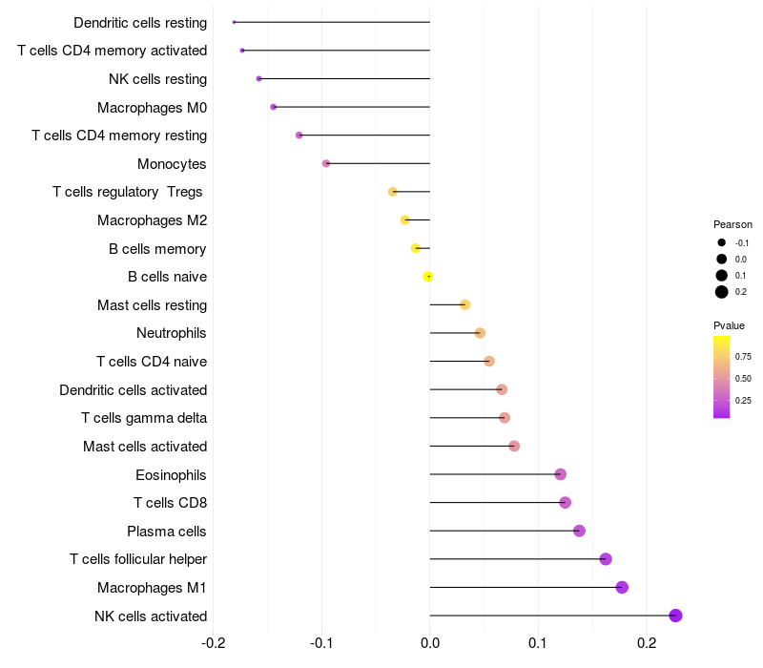Click the Pearson 0.0 legend circle
Image resolution: width=763 pixels, height=668 pixels.
pos(722,260)
